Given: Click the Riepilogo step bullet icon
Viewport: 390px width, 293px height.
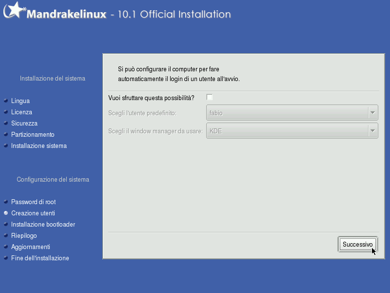Looking at the screenshot, I should point(5,235).
